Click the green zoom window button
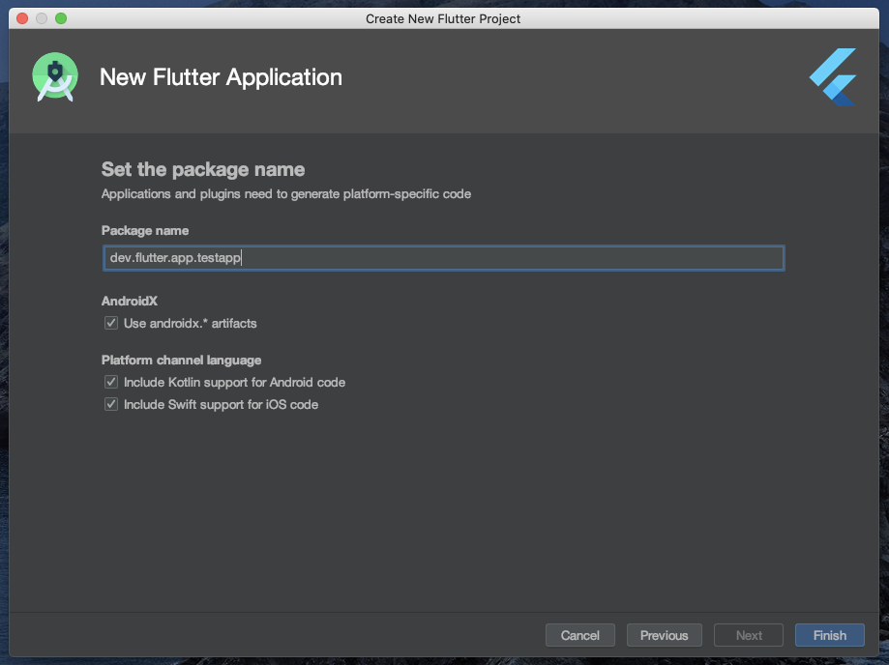Image resolution: width=889 pixels, height=665 pixels. click(x=61, y=18)
